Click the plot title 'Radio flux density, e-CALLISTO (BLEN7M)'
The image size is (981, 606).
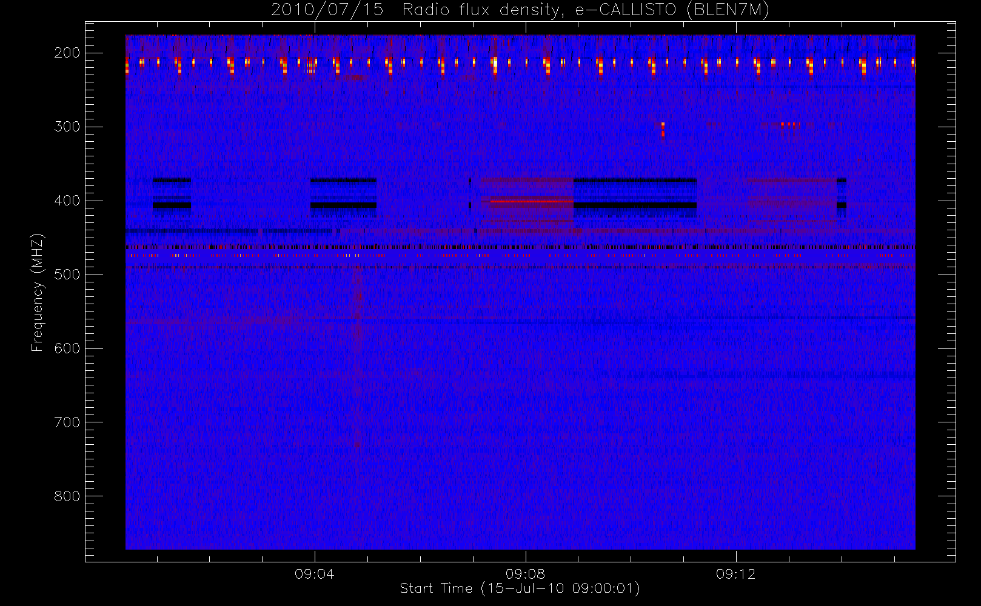586,10
